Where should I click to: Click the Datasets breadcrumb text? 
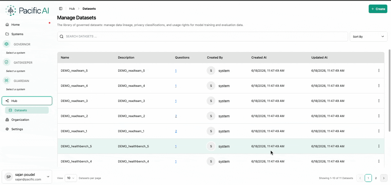click(x=89, y=9)
